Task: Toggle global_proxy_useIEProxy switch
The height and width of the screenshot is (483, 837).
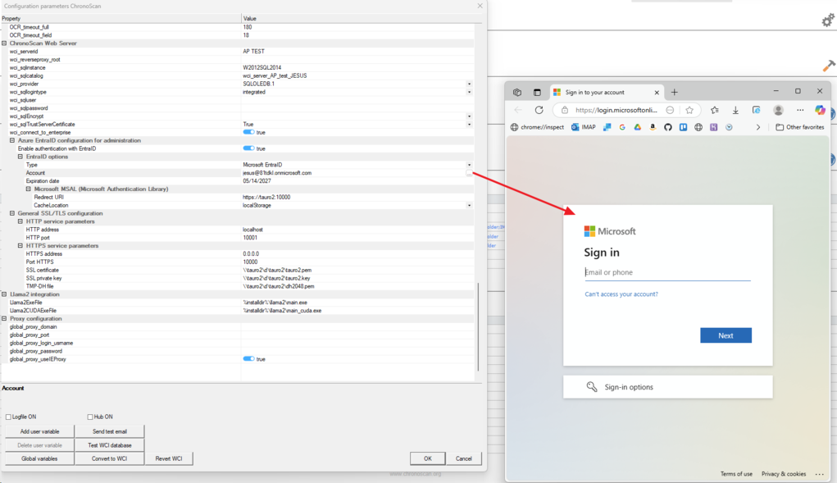Action: (x=248, y=359)
